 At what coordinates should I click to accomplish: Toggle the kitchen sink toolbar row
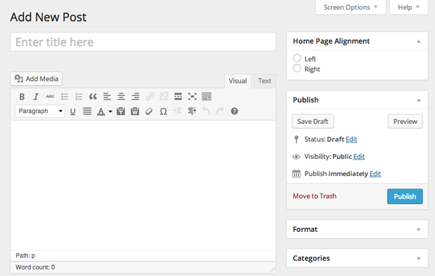click(206, 97)
